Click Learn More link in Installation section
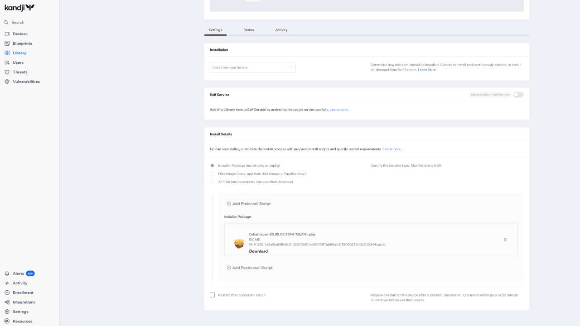The height and width of the screenshot is (326, 580). click(426, 70)
